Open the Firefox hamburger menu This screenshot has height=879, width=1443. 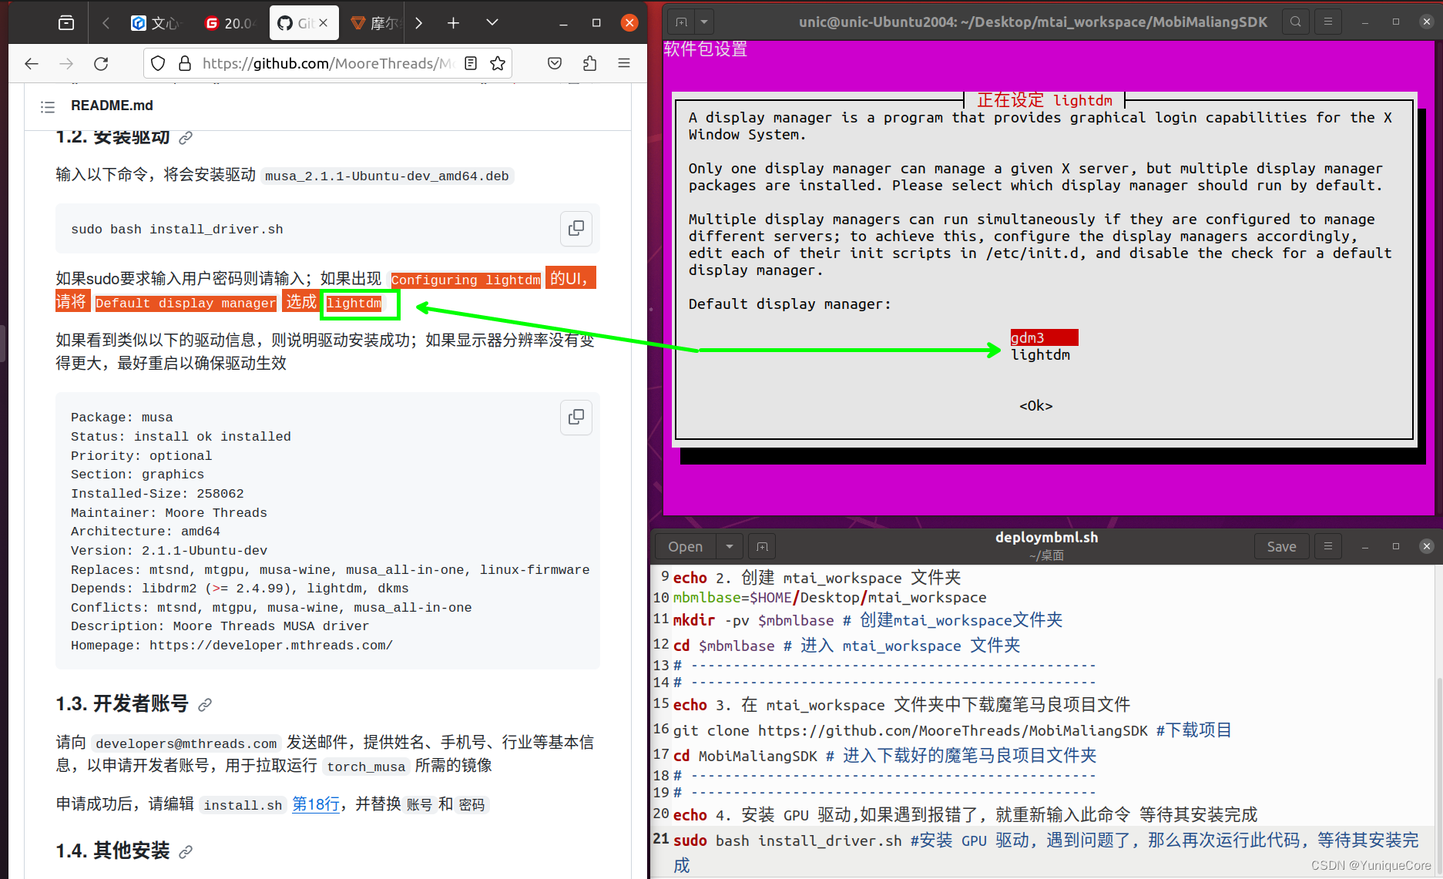click(x=624, y=64)
